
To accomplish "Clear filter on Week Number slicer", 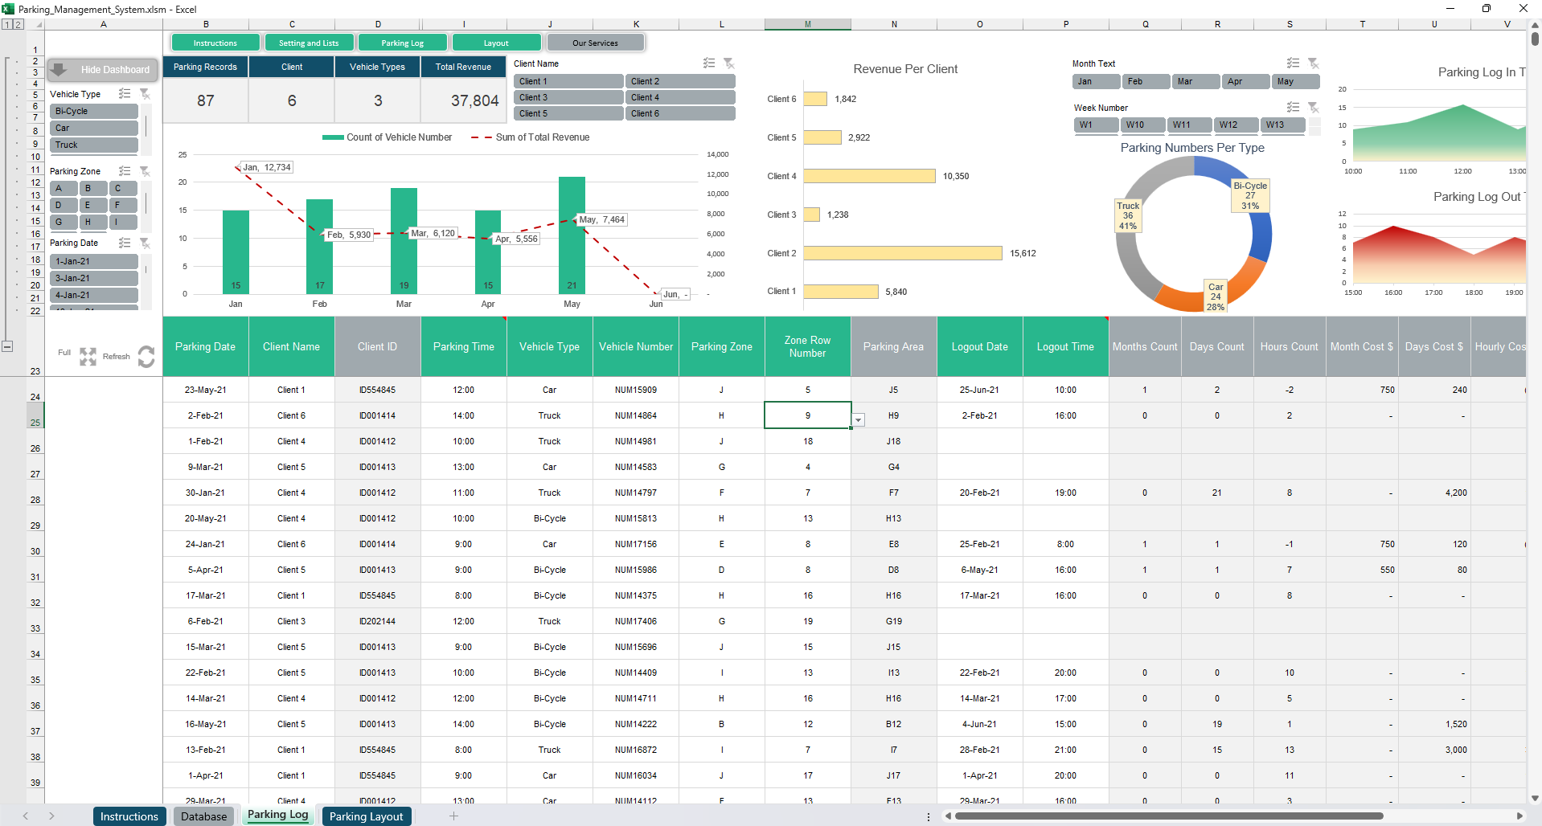I will [x=1313, y=108].
